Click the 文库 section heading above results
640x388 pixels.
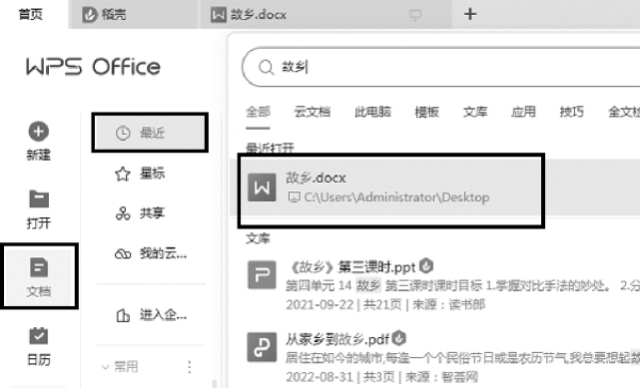(x=258, y=238)
